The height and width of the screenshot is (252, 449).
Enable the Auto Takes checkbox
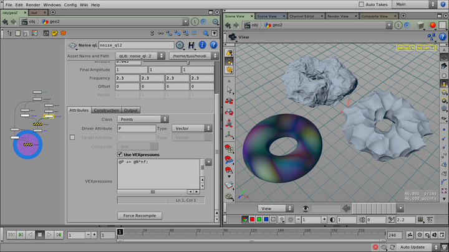[x=361, y=4]
